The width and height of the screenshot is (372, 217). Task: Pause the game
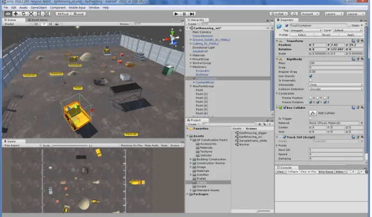point(184,14)
